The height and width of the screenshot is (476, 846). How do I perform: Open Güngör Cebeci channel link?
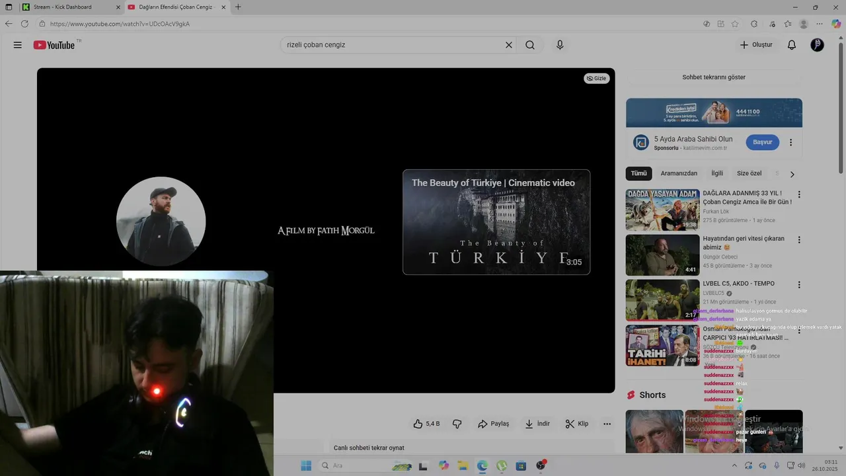coord(720,257)
